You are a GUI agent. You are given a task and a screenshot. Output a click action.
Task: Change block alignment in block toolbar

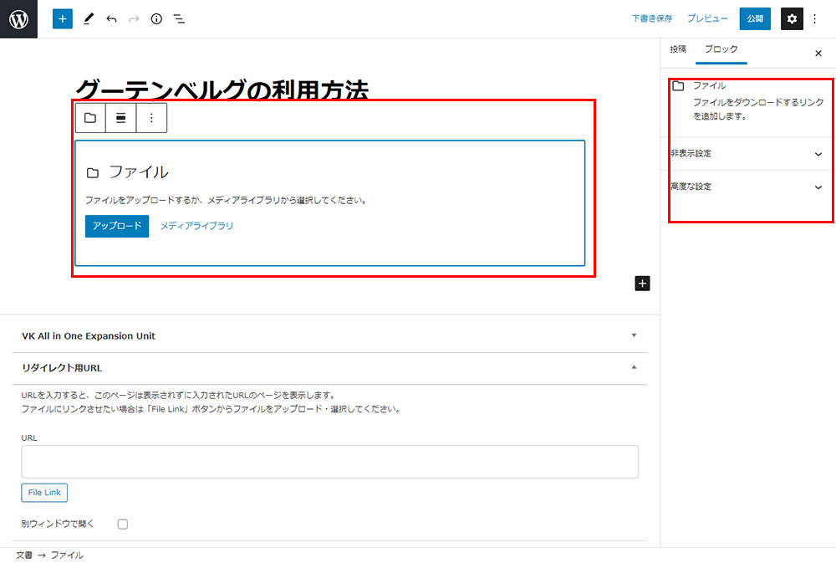click(121, 118)
